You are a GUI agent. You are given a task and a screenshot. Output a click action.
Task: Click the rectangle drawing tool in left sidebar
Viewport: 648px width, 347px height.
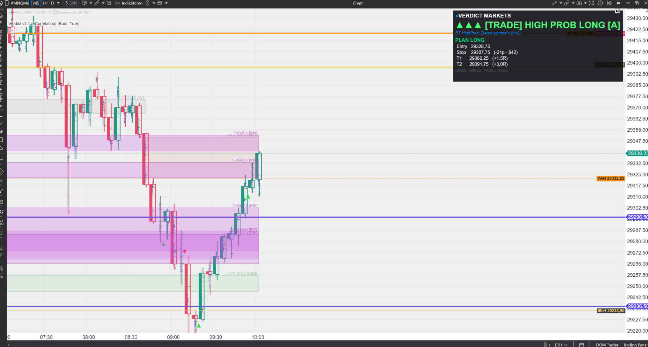point(2,140)
